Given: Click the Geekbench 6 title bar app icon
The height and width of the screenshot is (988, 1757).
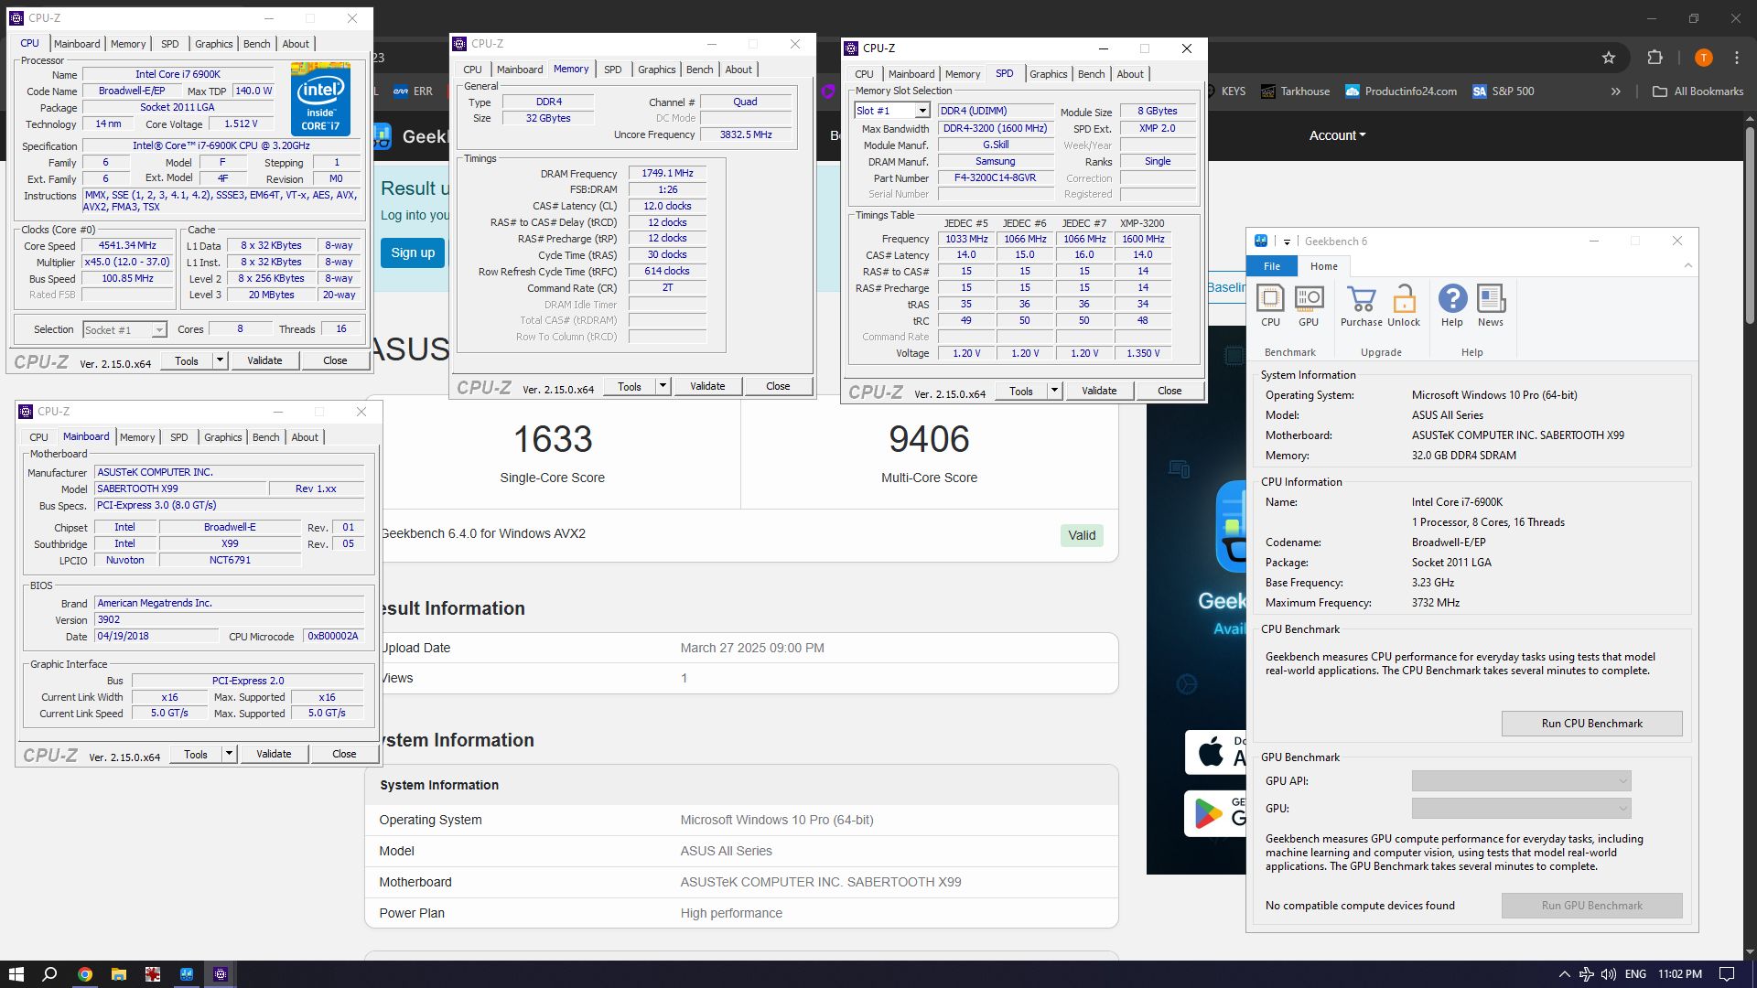Looking at the screenshot, I should click(1261, 241).
